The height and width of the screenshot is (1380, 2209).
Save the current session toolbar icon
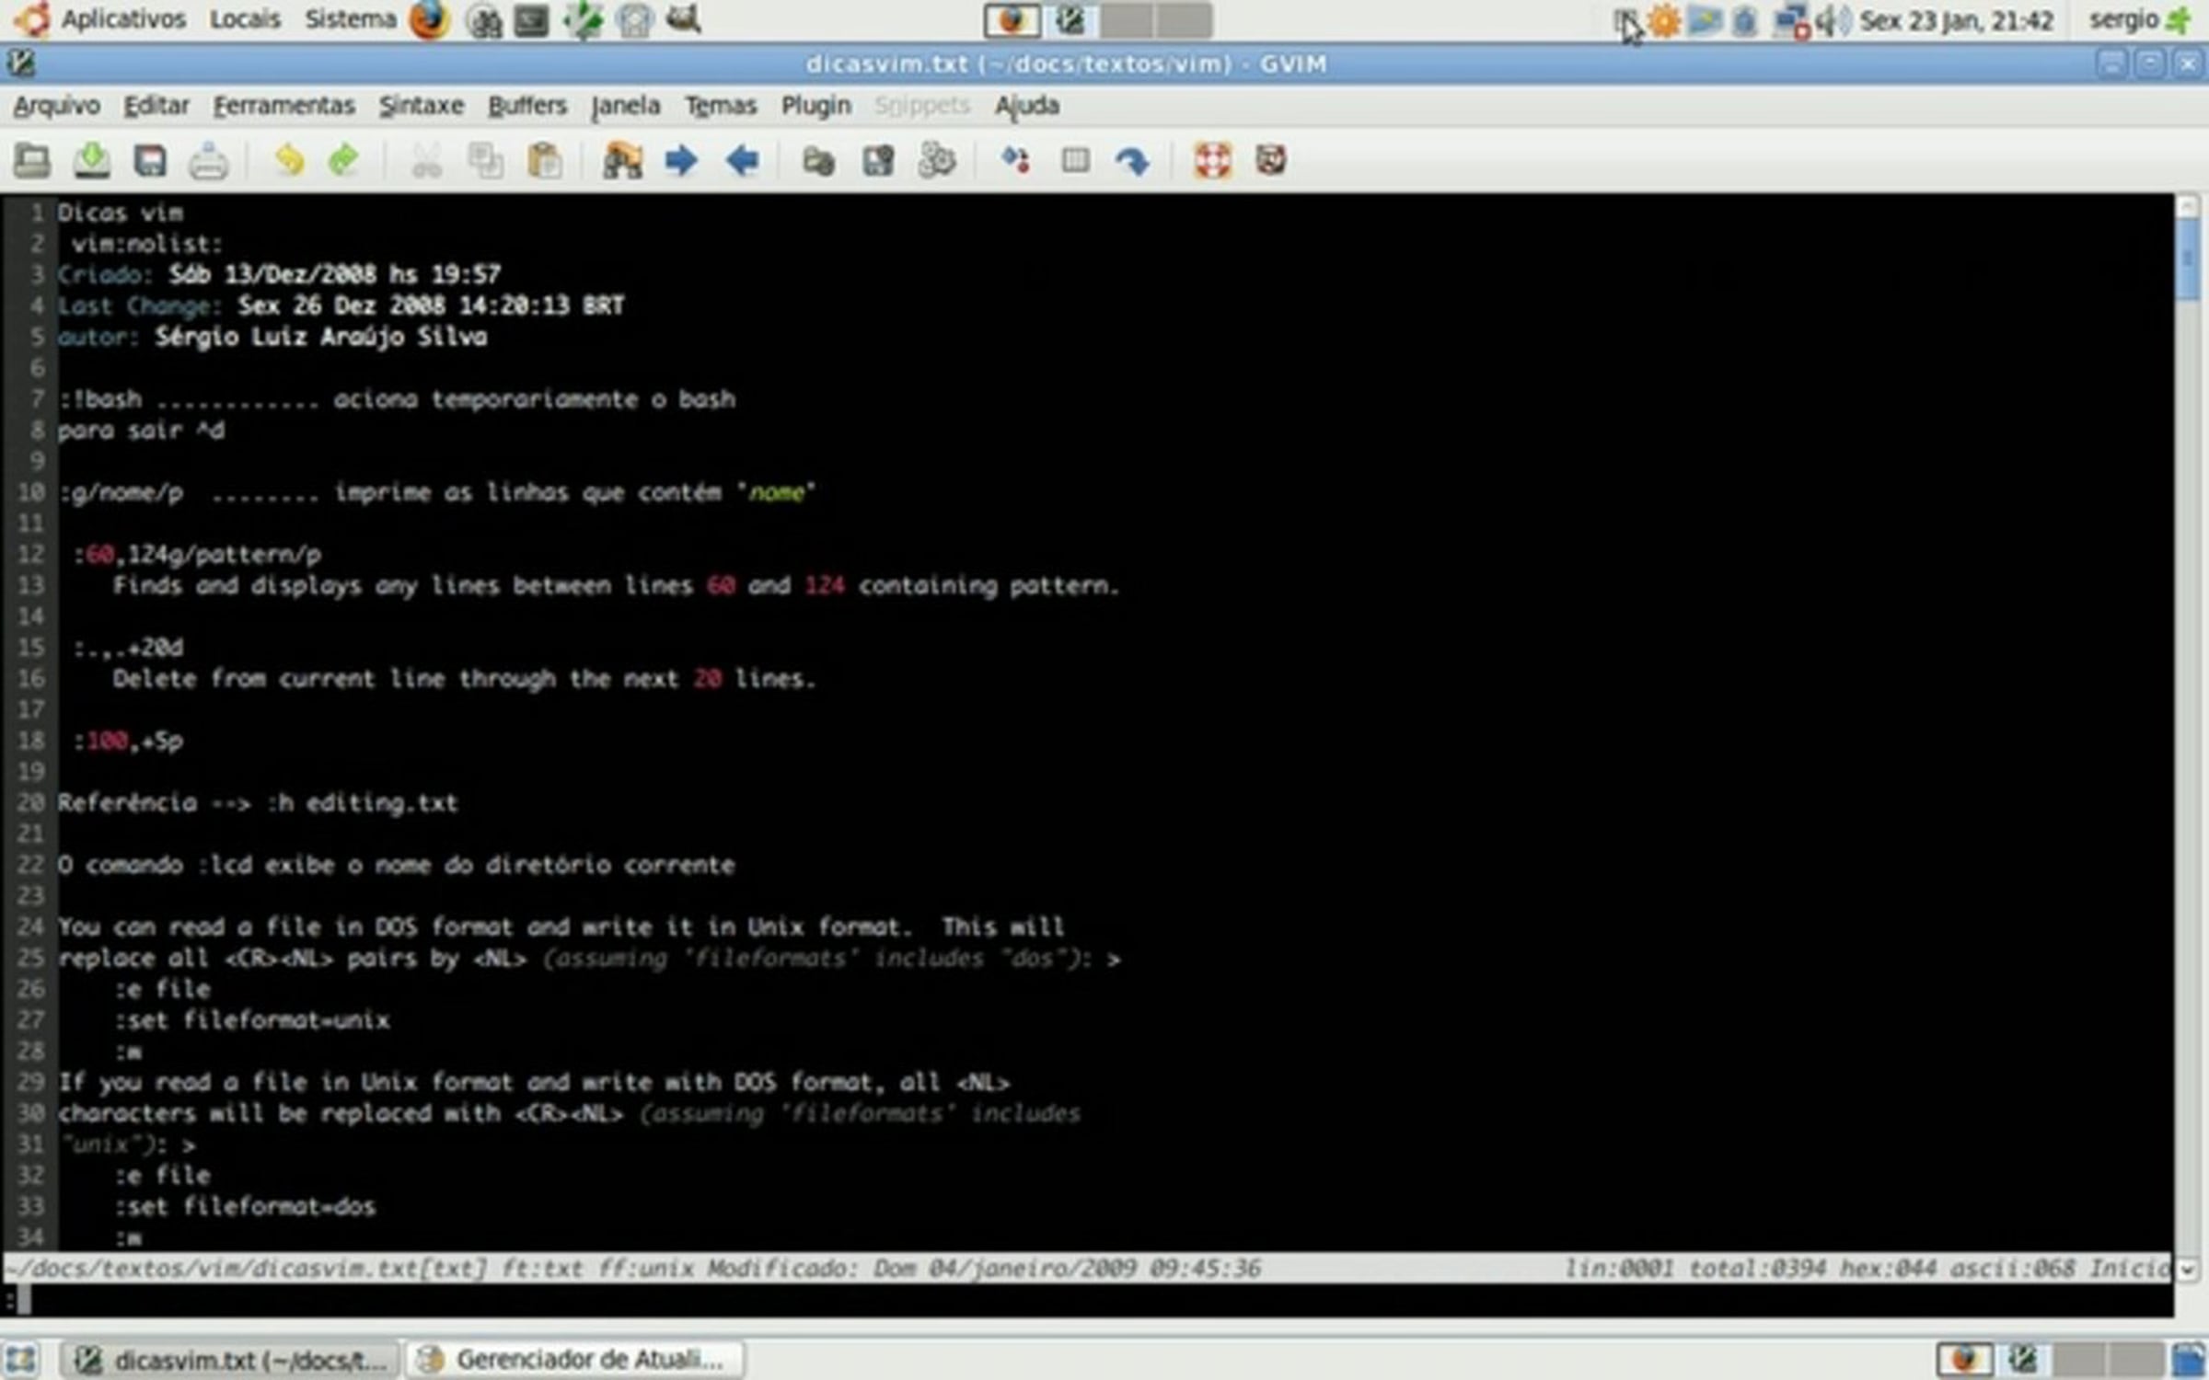pos(878,161)
